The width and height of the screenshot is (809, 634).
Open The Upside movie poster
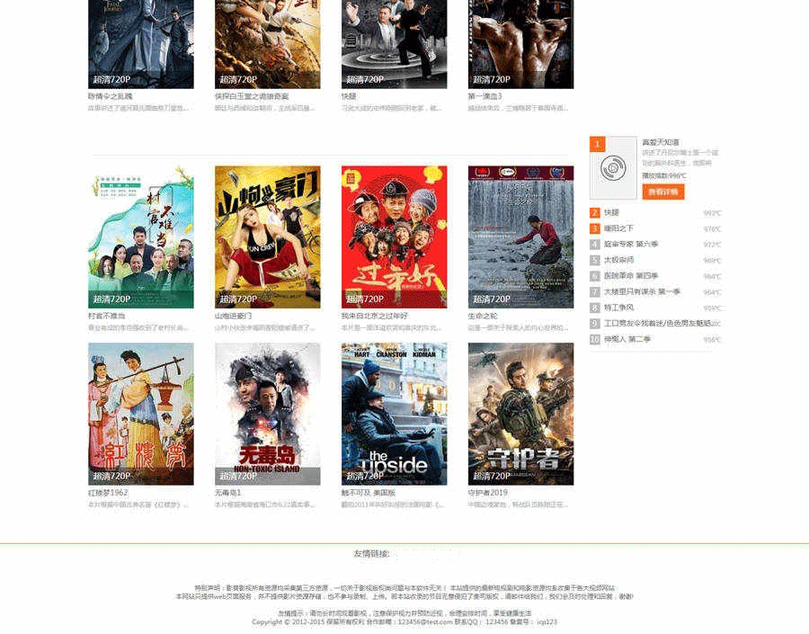395,414
